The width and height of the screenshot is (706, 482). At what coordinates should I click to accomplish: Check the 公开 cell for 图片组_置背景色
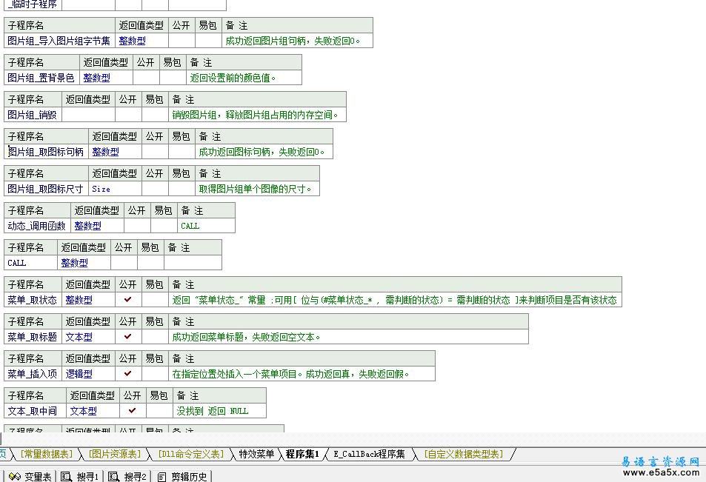click(146, 78)
